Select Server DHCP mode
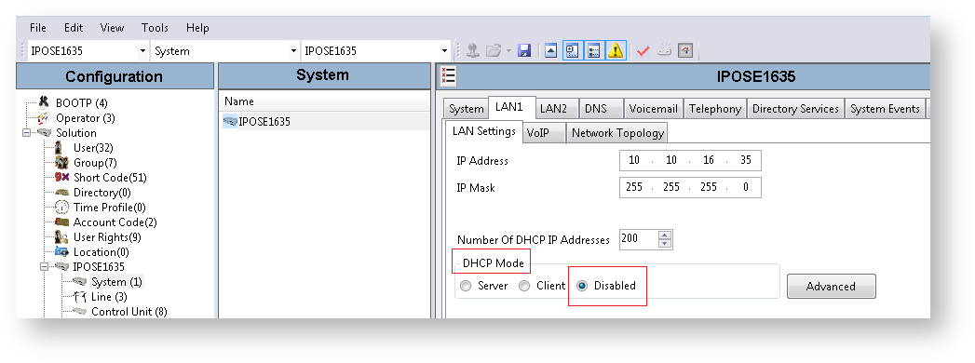The image size is (975, 363). [466, 286]
